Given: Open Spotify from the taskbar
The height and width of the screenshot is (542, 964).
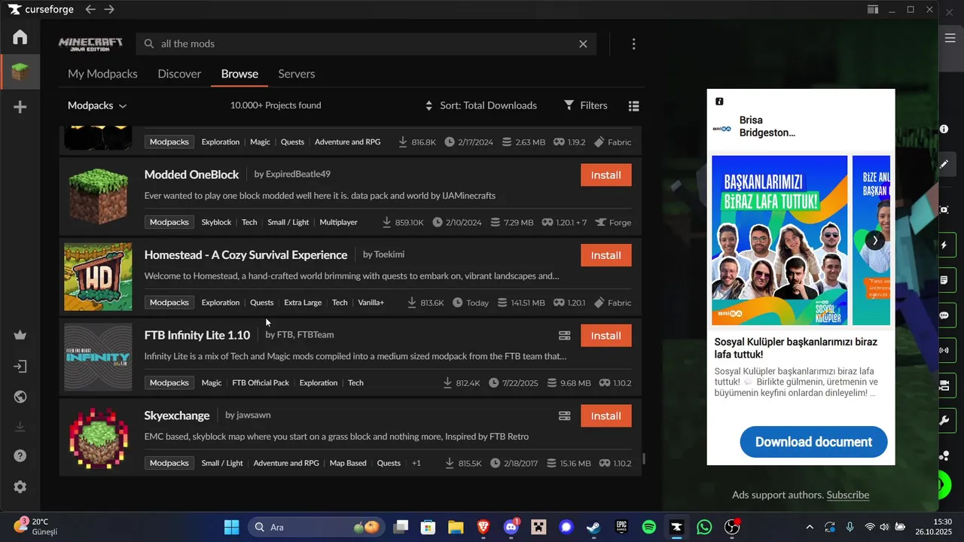Looking at the screenshot, I should [649, 527].
